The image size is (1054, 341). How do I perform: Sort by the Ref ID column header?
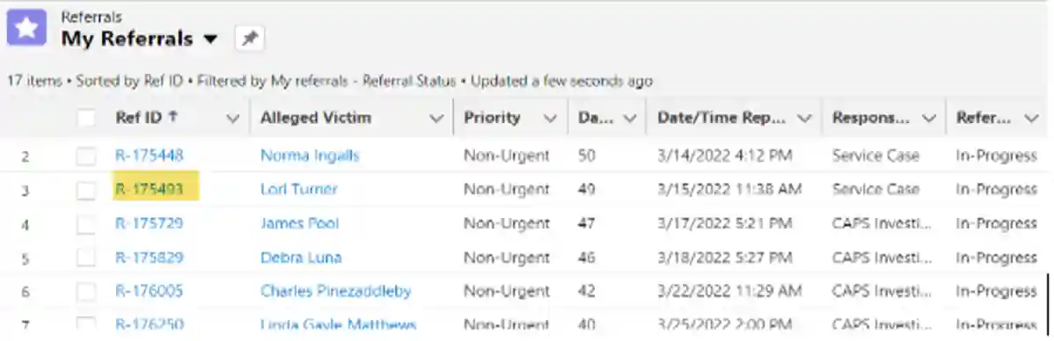[x=146, y=118]
